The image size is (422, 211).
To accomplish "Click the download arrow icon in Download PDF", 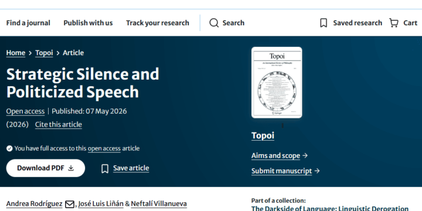I will tap(71, 168).
